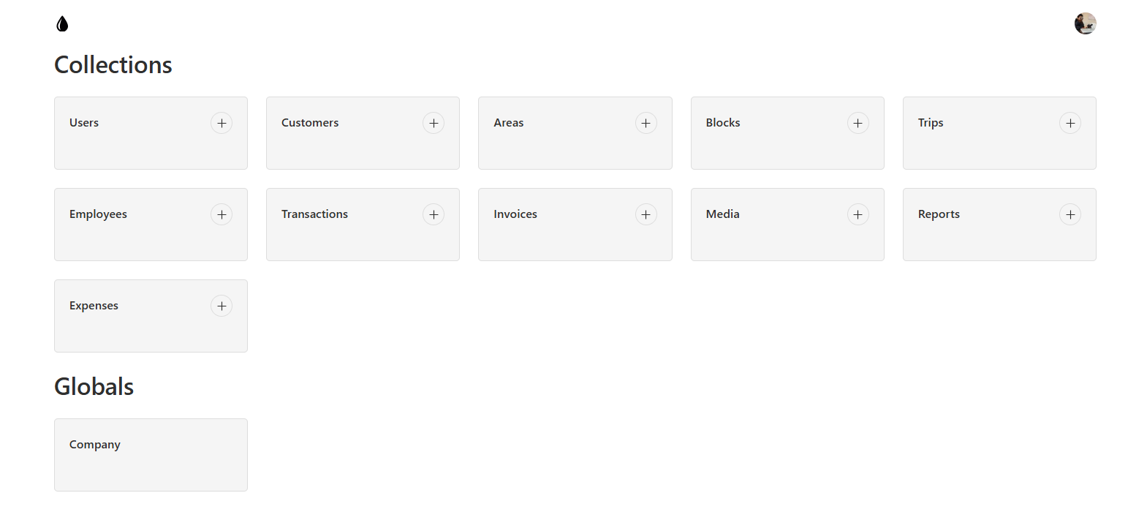Image resolution: width=1147 pixels, height=512 pixels.
Task: Create a new Report with plus icon
Action: coord(1070,214)
